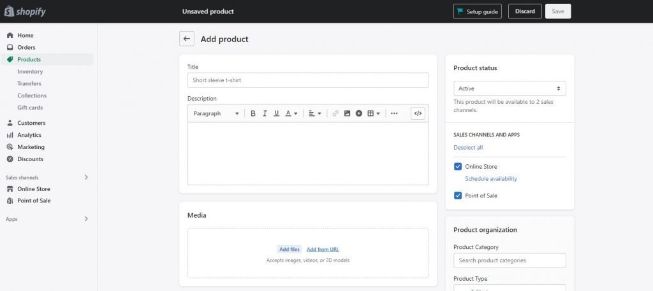Toggle bold formatting in description
The height and width of the screenshot is (291, 653).
(253, 113)
